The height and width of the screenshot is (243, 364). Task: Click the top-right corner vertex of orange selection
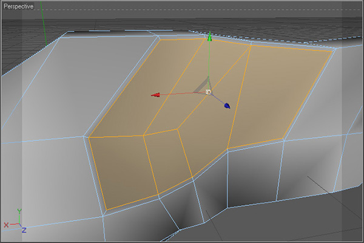tap(334, 50)
